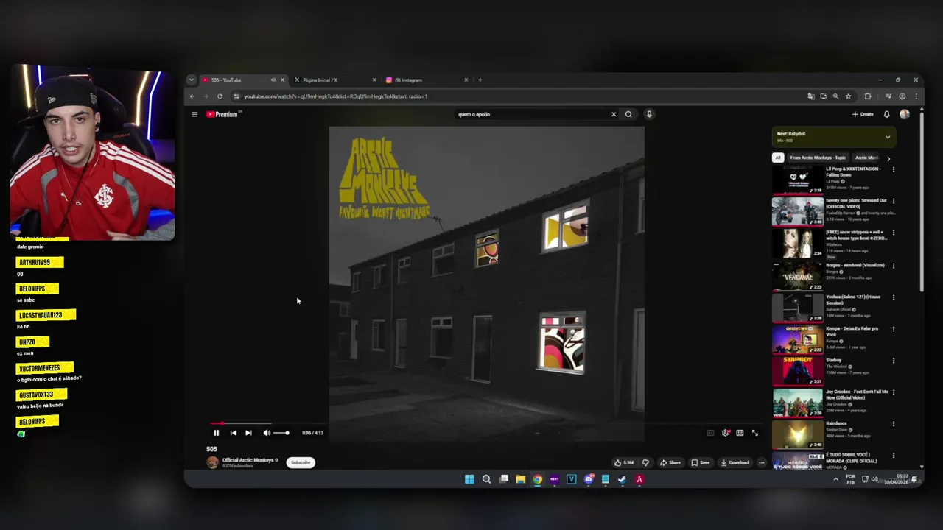Pause the video with the player button
This screenshot has width=943, height=530.
(217, 433)
